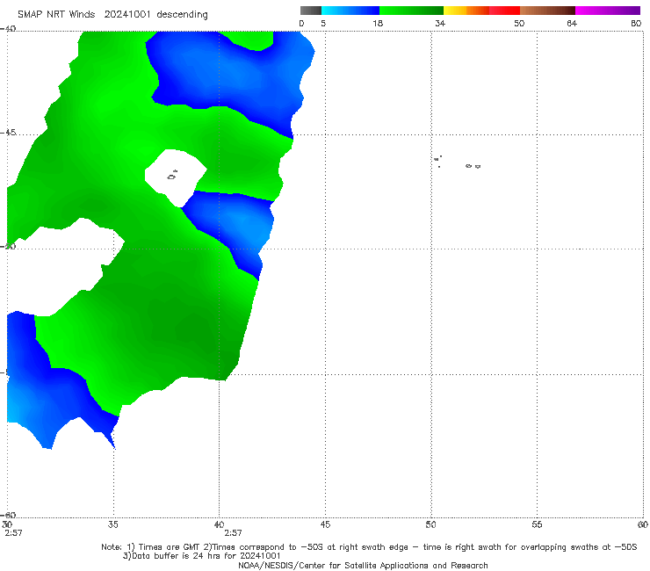This screenshot has height=571, width=650.
Task: Click the color bar tick label "18"
Action: [378, 23]
